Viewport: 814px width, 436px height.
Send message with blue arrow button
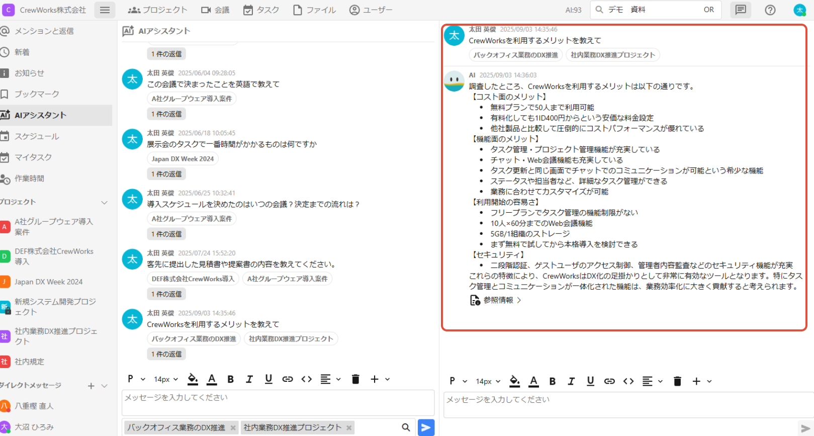pos(426,427)
